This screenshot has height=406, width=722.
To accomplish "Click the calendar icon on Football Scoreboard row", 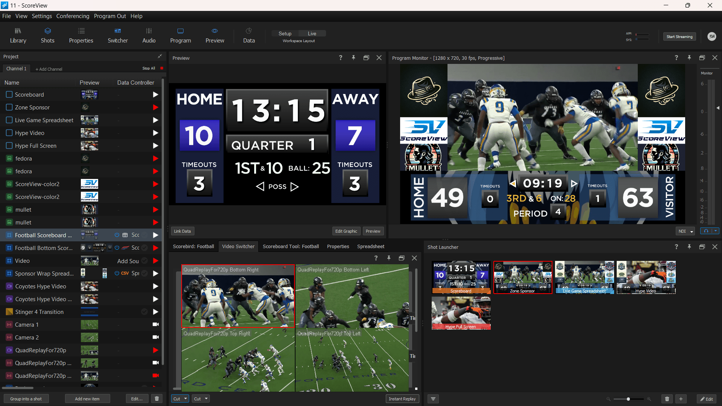I will (125, 235).
